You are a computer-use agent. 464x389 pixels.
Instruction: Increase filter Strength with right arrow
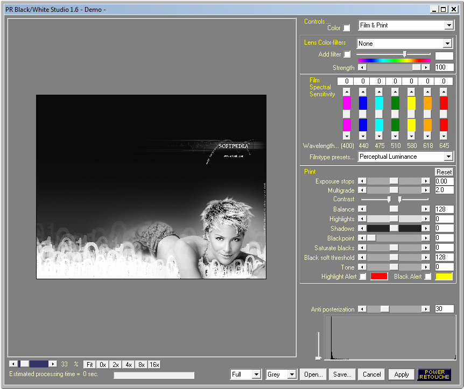(x=426, y=67)
